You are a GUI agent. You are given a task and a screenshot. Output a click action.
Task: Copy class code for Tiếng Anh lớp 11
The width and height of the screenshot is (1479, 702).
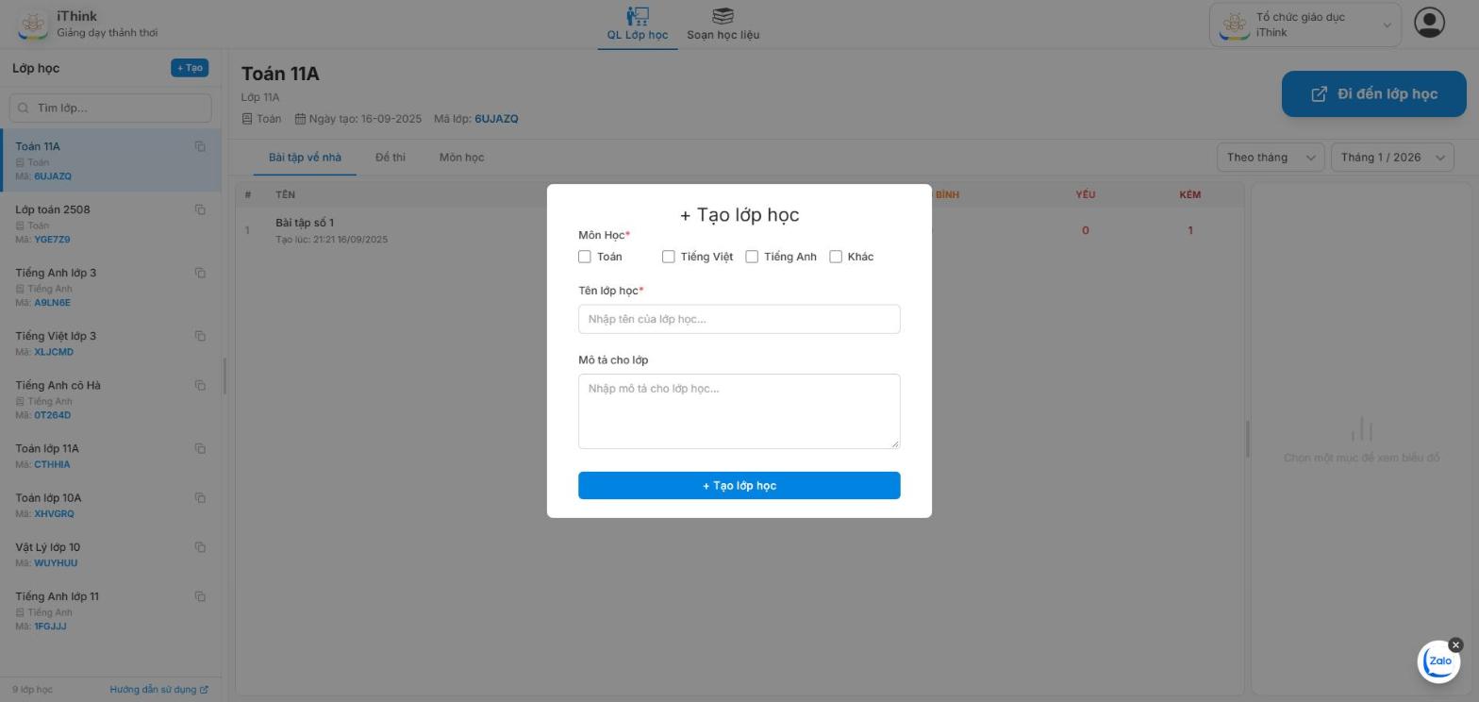point(200,596)
